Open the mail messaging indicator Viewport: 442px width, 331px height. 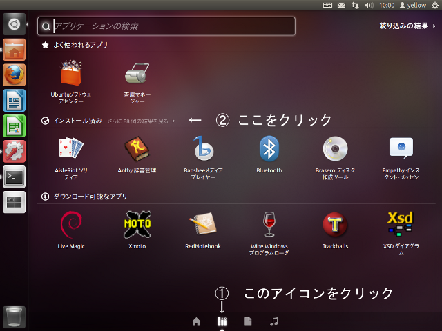pyautogui.click(x=341, y=5)
